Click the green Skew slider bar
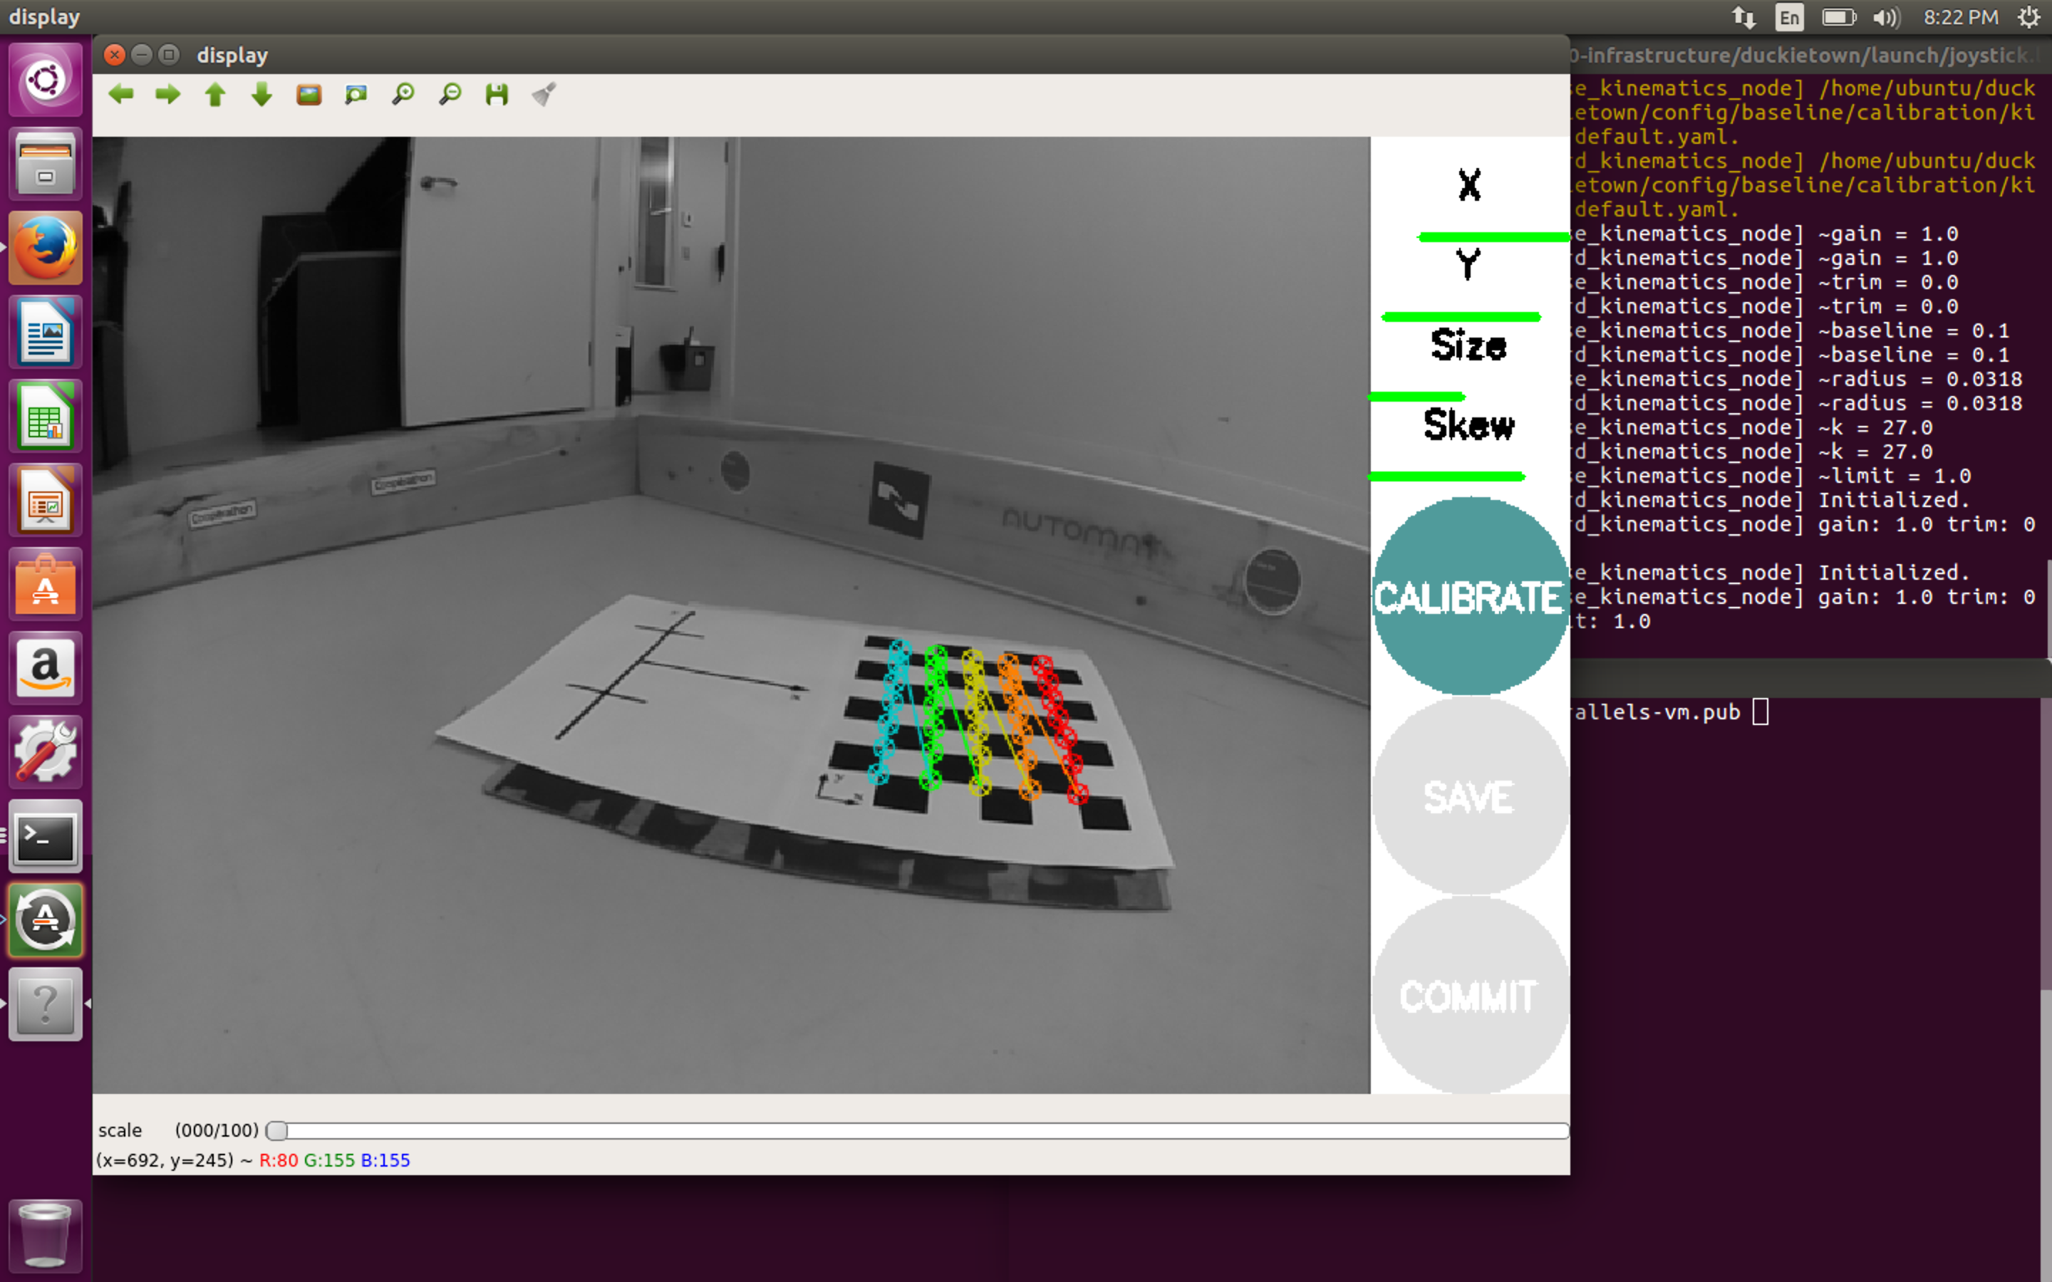The width and height of the screenshot is (2052, 1282). point(1446,476)
